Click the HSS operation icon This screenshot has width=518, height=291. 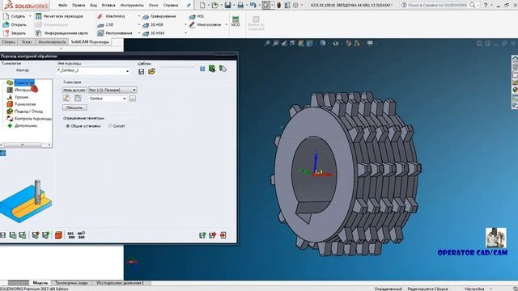pos(192,16)
